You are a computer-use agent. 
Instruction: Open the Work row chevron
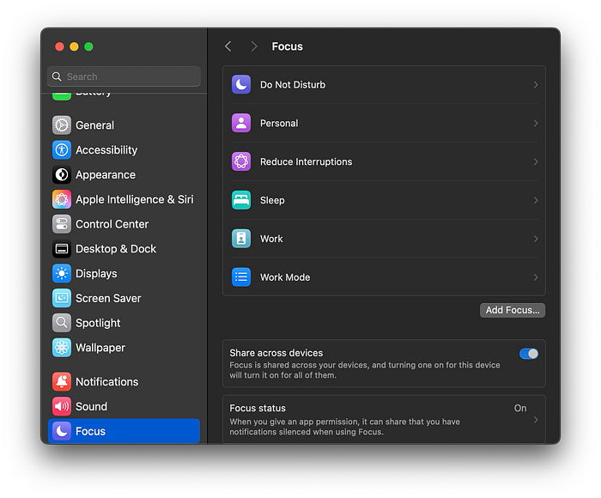(x=536, y=239)
